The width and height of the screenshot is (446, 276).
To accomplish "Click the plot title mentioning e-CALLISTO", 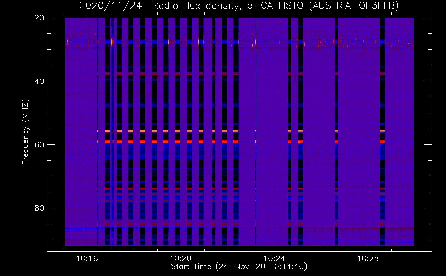I will pyautogui.click(x=239, y=6).
